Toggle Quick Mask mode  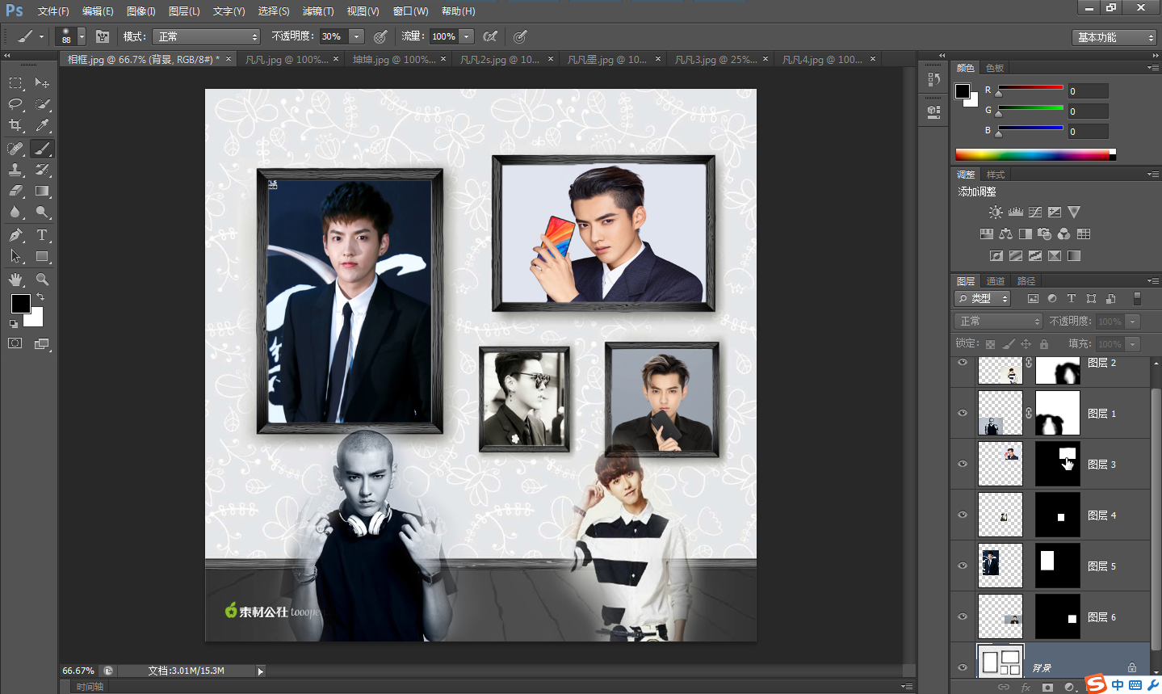coord(15,343)
